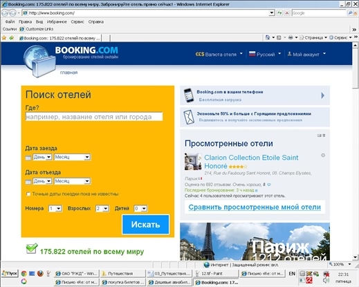Click Show Desktop icon in quick launch
Viewport: 359px width, 287px height.
click(x=32, y=274)
